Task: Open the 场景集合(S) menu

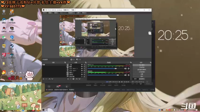Action: pos(71,13)
